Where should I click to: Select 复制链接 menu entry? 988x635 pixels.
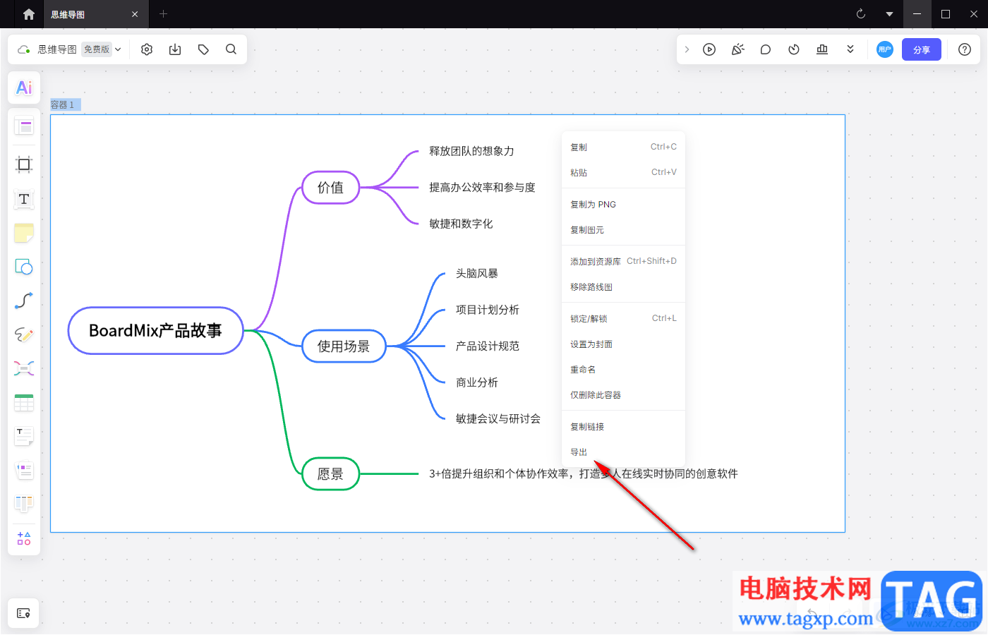click(x=623, y=427)
